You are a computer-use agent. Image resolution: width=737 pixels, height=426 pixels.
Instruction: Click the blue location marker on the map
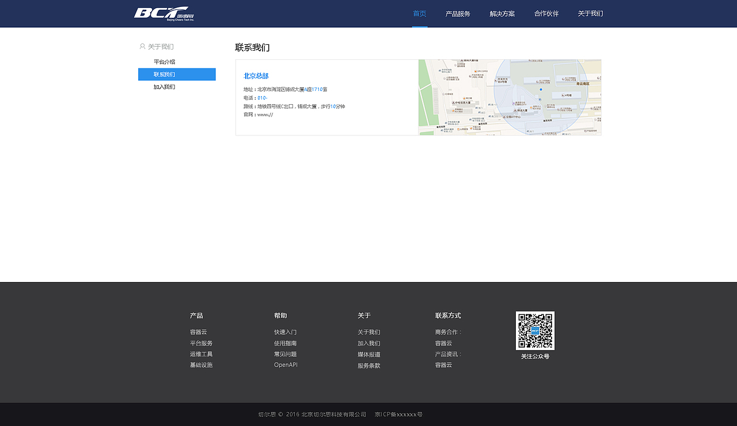(540, 90)
